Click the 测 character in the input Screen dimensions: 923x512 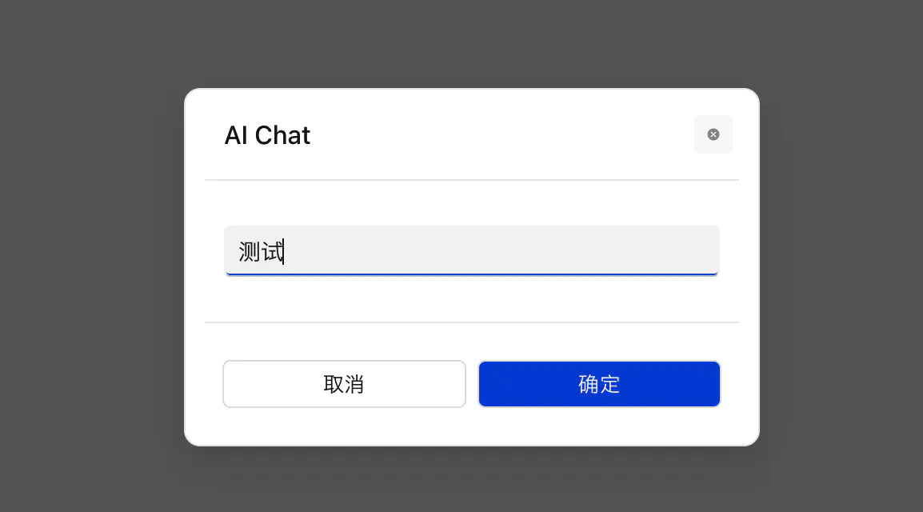pyautogui.click(x=250, y=252)
